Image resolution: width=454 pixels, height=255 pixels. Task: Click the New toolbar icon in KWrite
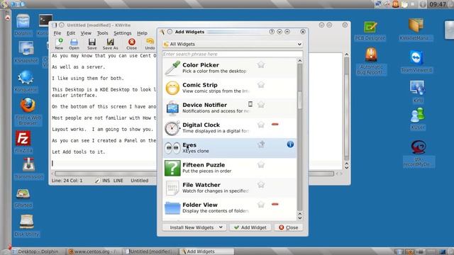60,44
